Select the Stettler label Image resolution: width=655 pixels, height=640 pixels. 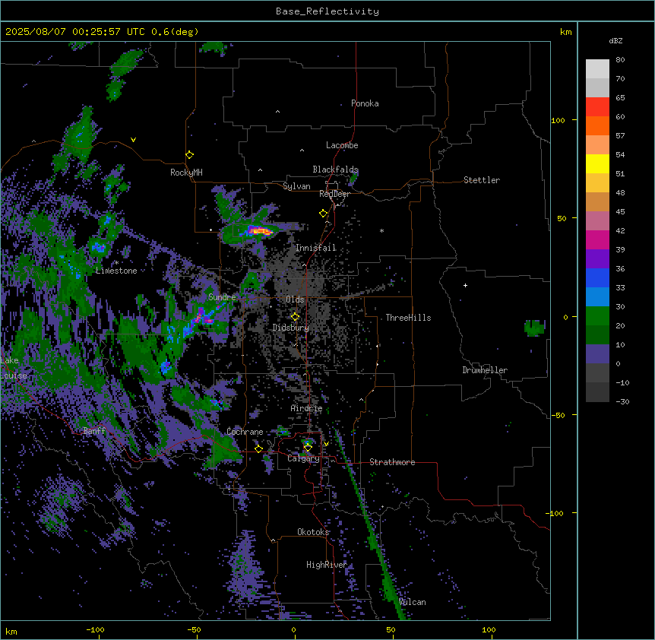pos(482,180)
